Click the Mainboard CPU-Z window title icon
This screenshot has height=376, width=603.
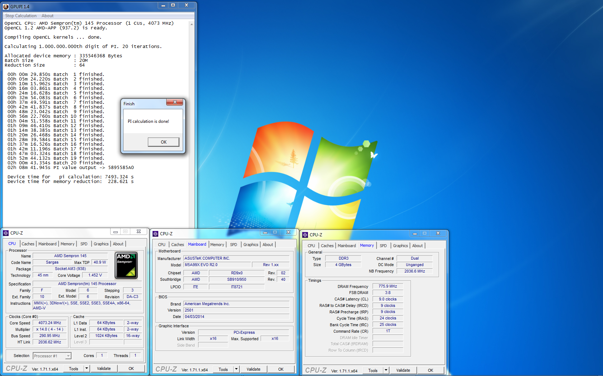(x=155, y=234)
